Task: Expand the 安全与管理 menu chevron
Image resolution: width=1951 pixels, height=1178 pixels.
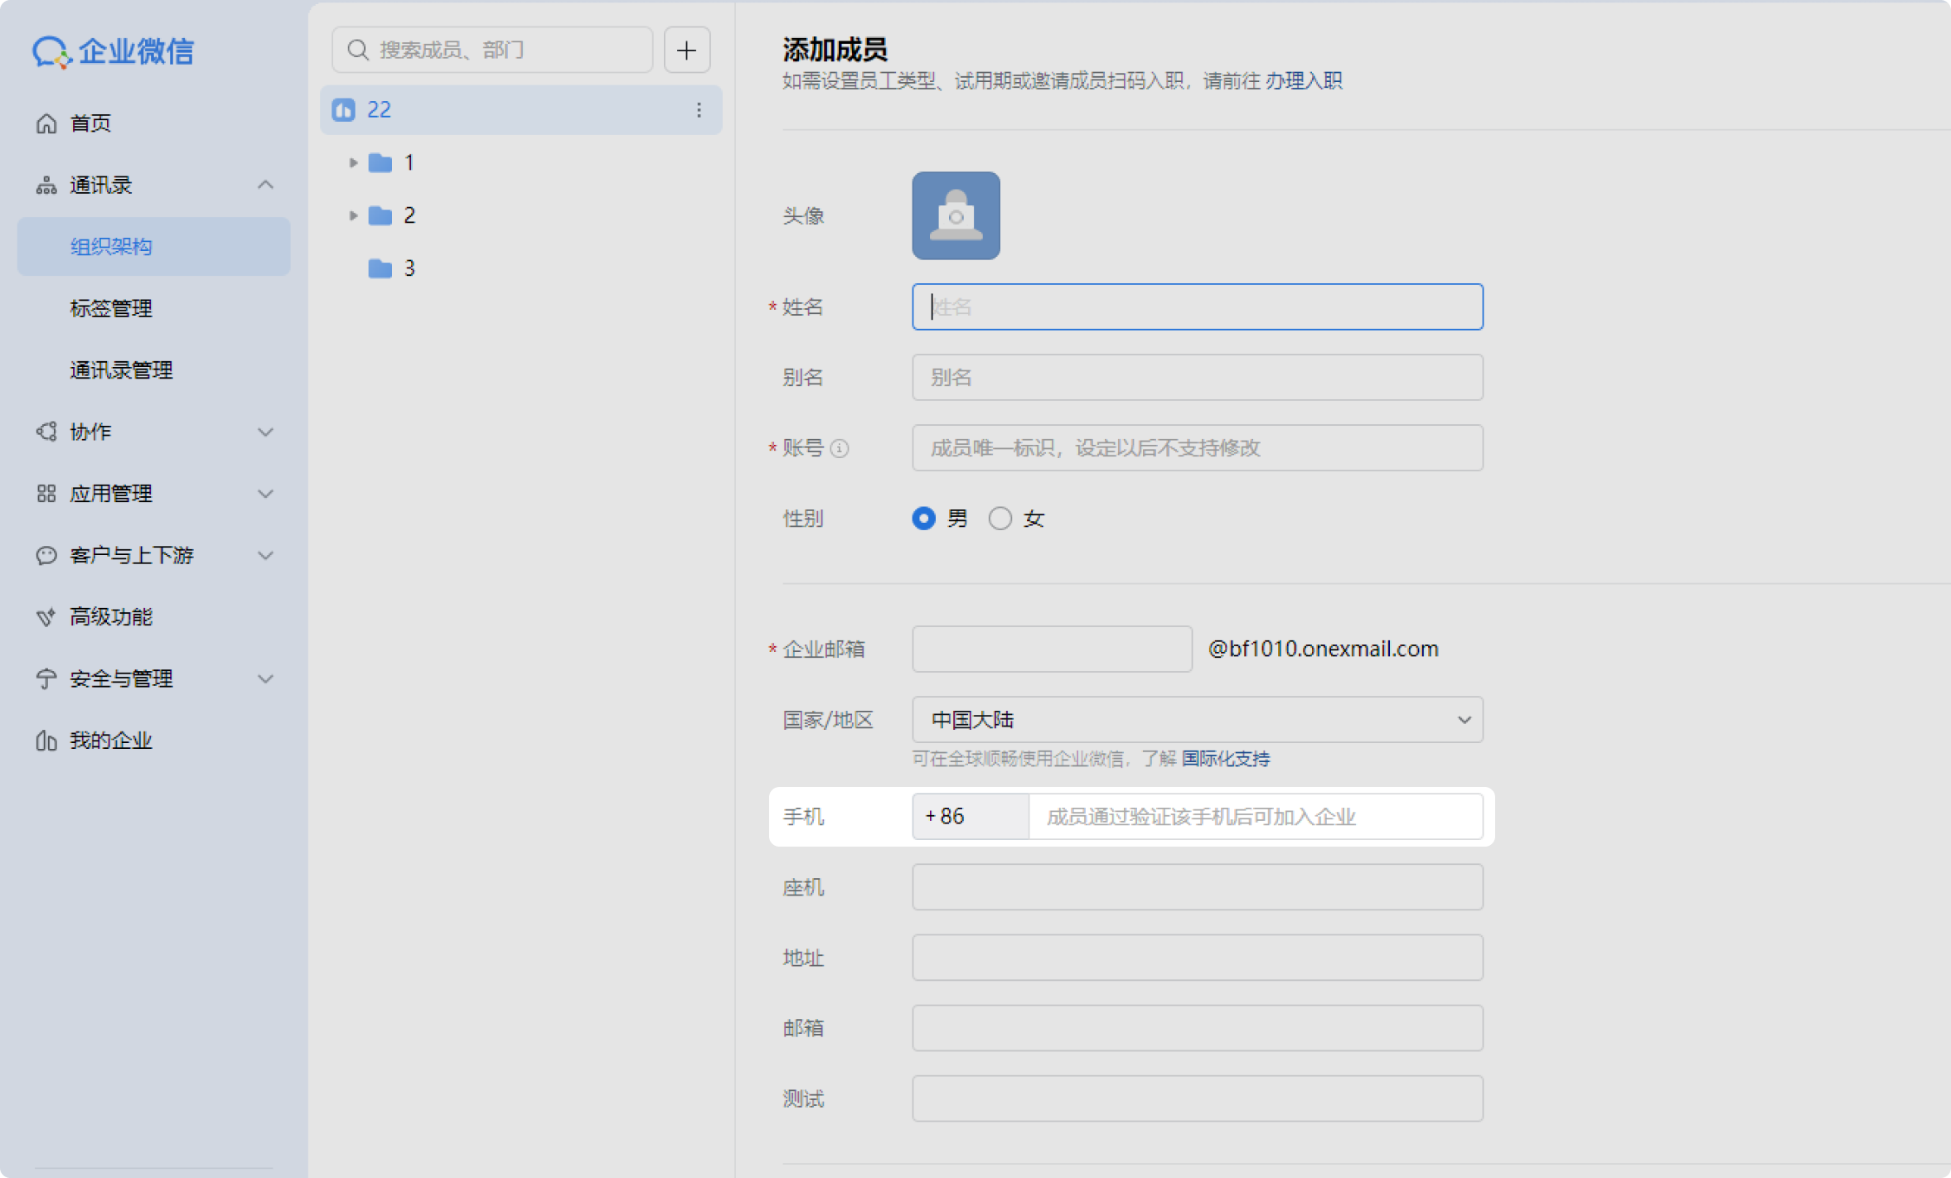Action: pos(265,678)
